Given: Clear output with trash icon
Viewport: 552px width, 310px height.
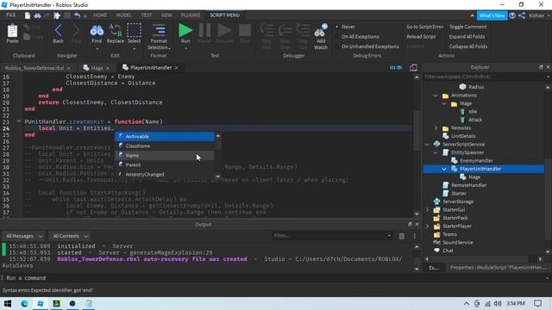Looking at the screenshot, I should tap(401, 236).
